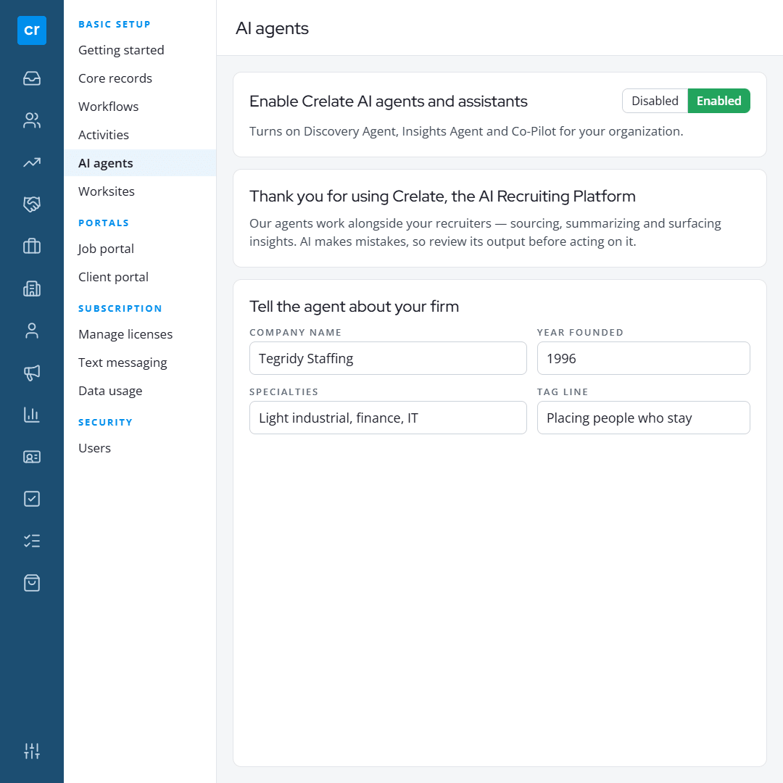
Task: Click the Company Name field
Action: click(x=388, y=358)
